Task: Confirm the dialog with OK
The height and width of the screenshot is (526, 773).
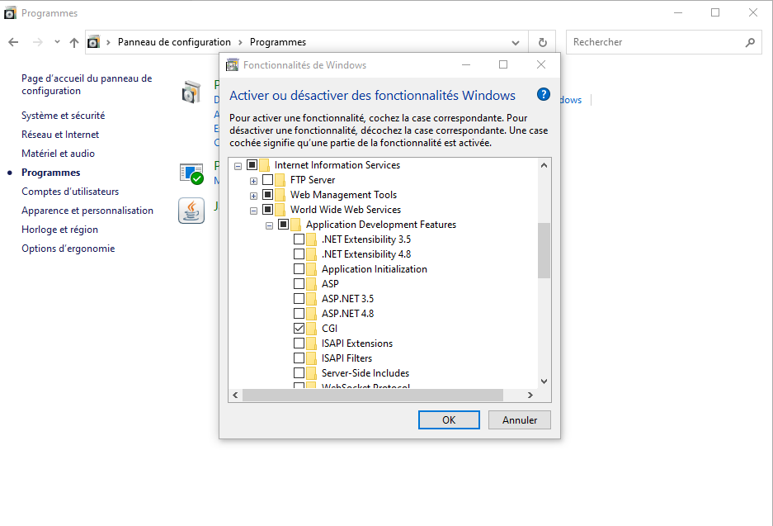Action: click(448, 419)
